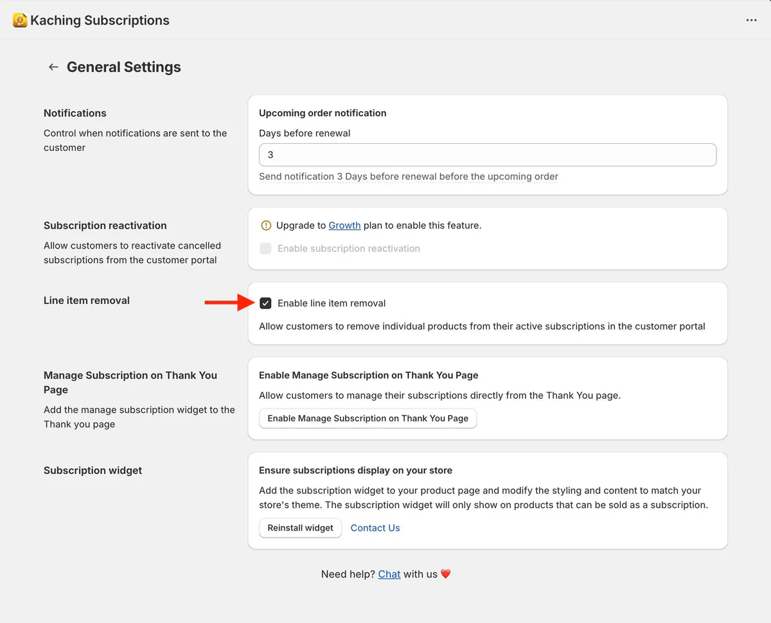Click the General Settings page heading
The image size is (771, 623).
tap(124, 67)
